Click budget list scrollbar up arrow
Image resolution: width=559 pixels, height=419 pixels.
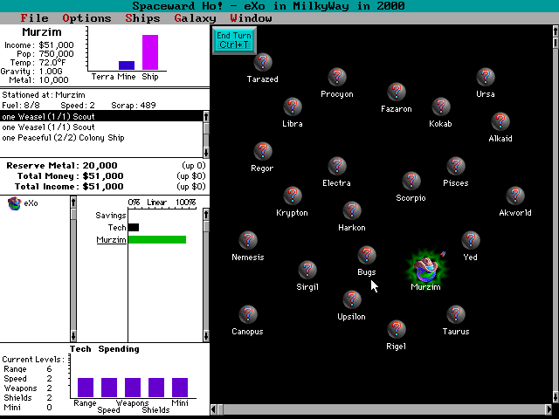click(x=206, y=215)
